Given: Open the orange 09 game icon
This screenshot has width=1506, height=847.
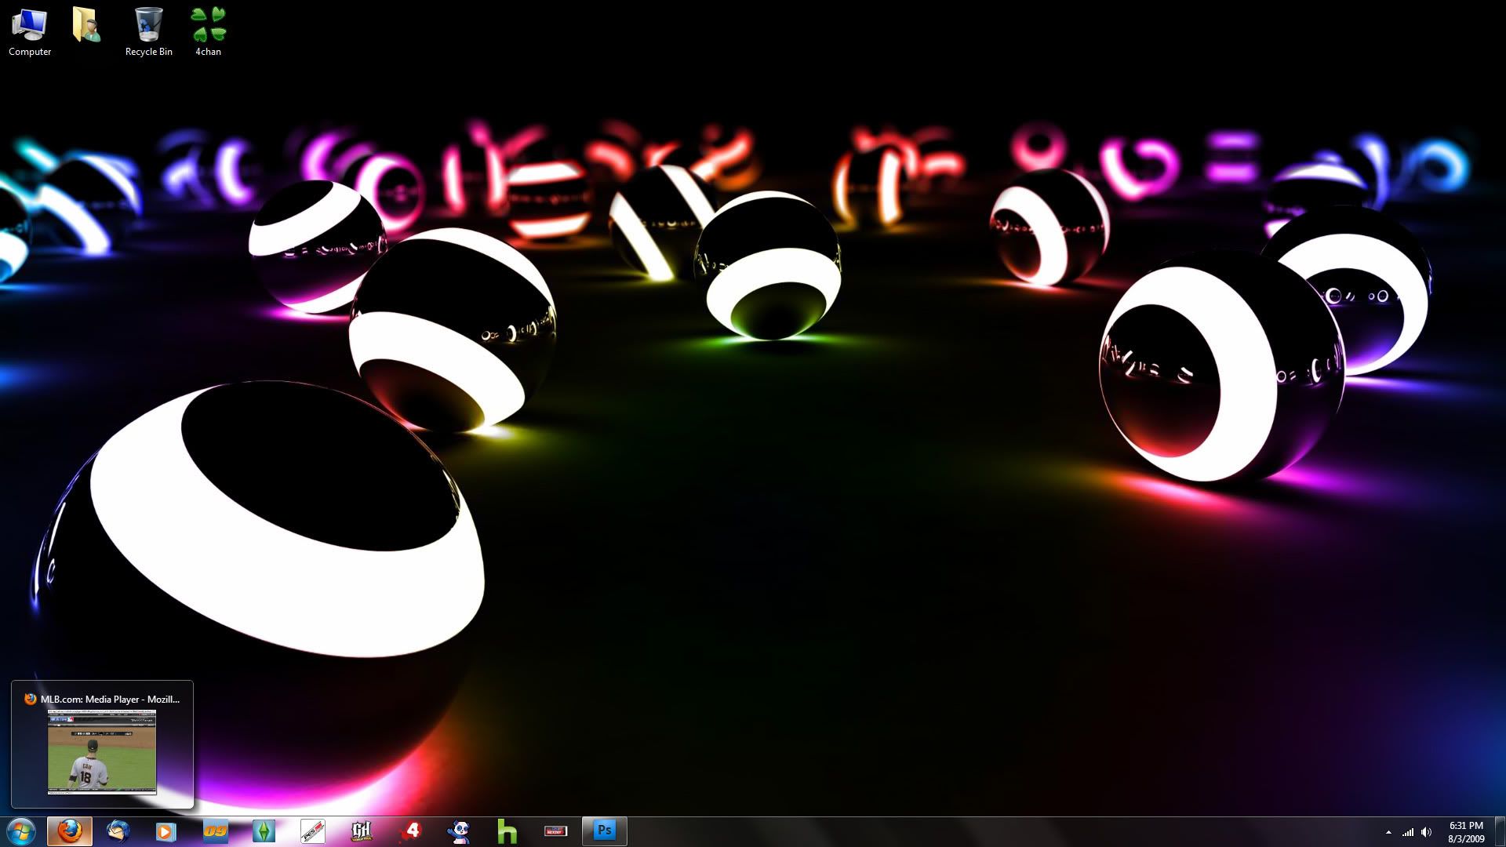Looking at the screenshot, I should (215, 831).
